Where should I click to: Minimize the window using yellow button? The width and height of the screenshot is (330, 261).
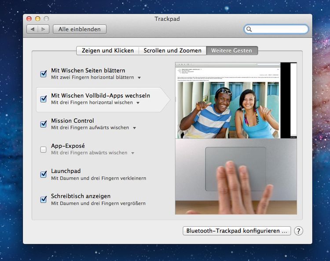(x=37, y=19)
